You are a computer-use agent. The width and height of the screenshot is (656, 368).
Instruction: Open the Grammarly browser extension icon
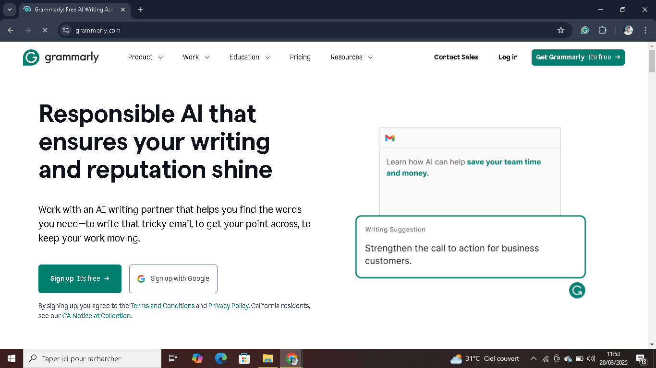(584, 30)
